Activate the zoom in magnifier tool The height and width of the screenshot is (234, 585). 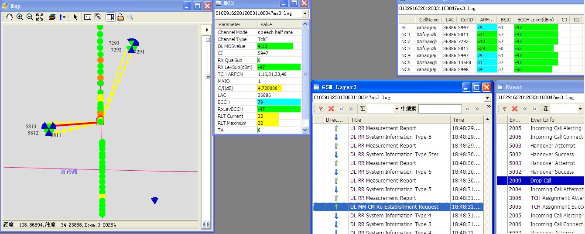20,17
